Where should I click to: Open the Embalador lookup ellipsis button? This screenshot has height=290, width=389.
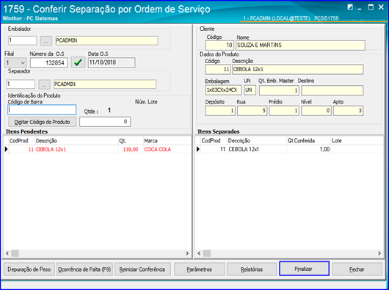click(x=46, y=41)
